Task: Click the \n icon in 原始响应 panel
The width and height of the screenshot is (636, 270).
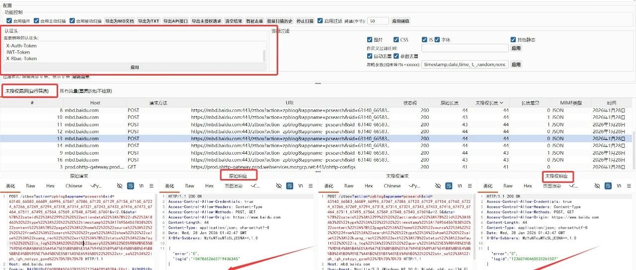Action: [300, 186]
